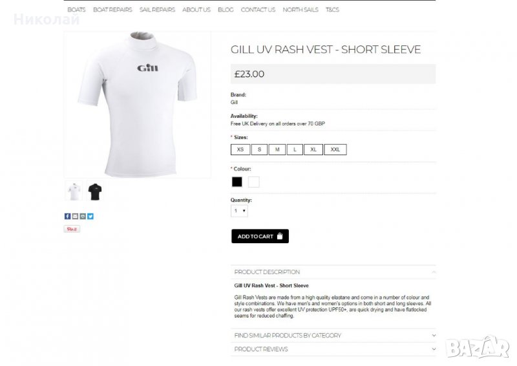Click the Add to Cart button

click(x=260, y=236)
